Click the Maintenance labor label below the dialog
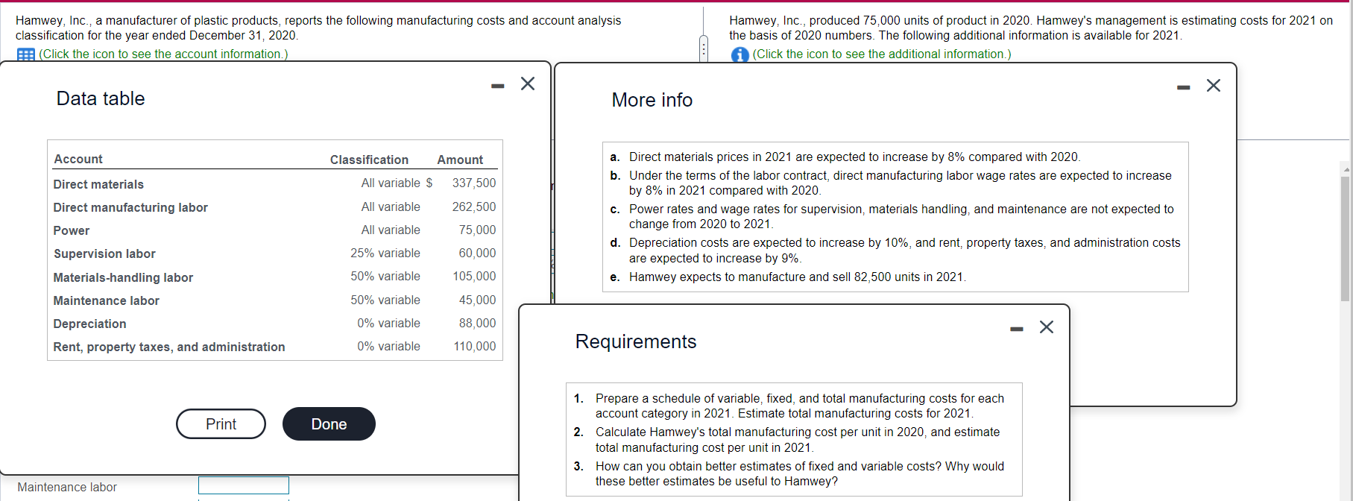 pos(67,487)
